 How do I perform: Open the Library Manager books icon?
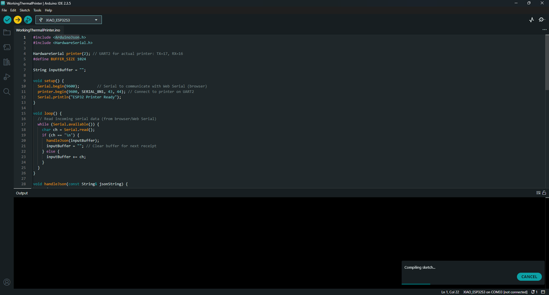point(7,62)
